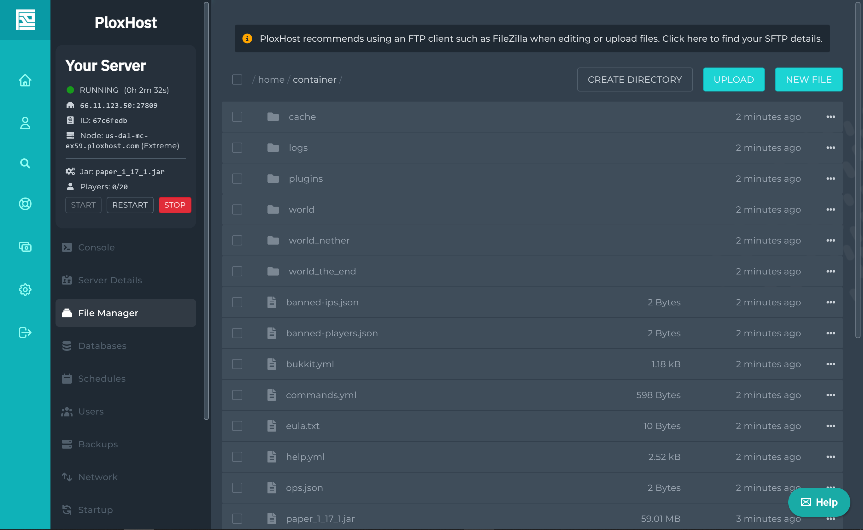Image resolution: width=863 pixels, height=530 pixels.
Task: Open options menu for cache folder
Action: click(831, 117)
